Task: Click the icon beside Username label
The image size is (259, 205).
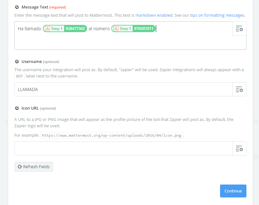Action: coord(17,61)
